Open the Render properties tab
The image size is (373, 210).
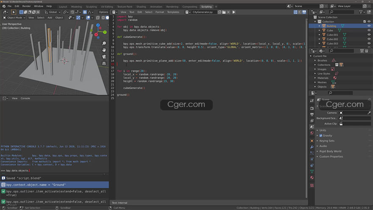(312, 108)
